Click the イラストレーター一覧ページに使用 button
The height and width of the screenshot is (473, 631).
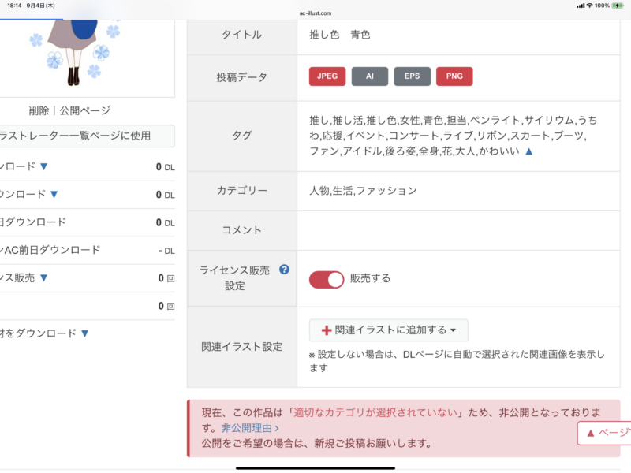[79, 136]
